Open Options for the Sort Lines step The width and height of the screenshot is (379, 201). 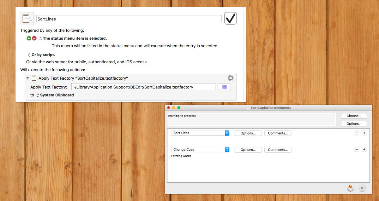(248, 133)
